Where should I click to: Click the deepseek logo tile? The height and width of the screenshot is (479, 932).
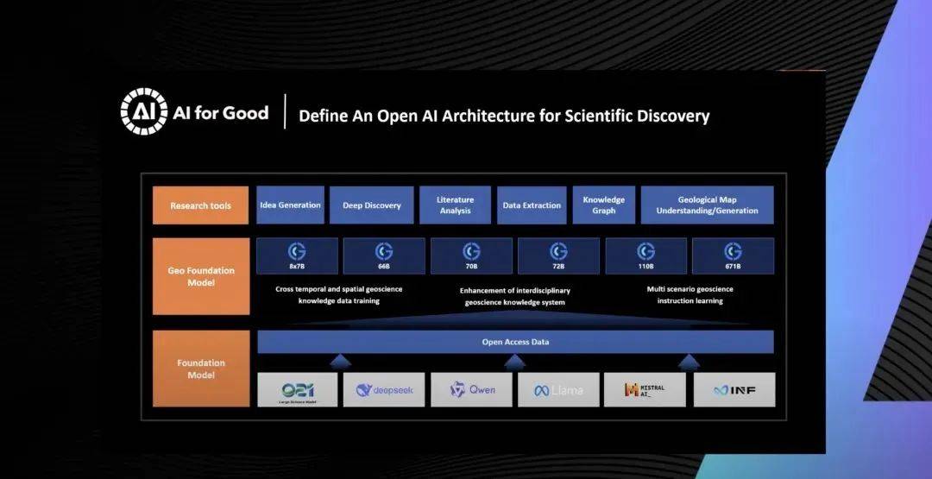point(384,390)
